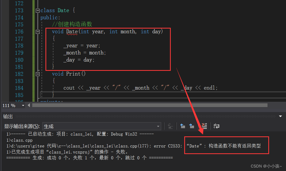Click the output line '已启动生成: 项目: class_lei'
286x171 pixels.
pos(80,134)
